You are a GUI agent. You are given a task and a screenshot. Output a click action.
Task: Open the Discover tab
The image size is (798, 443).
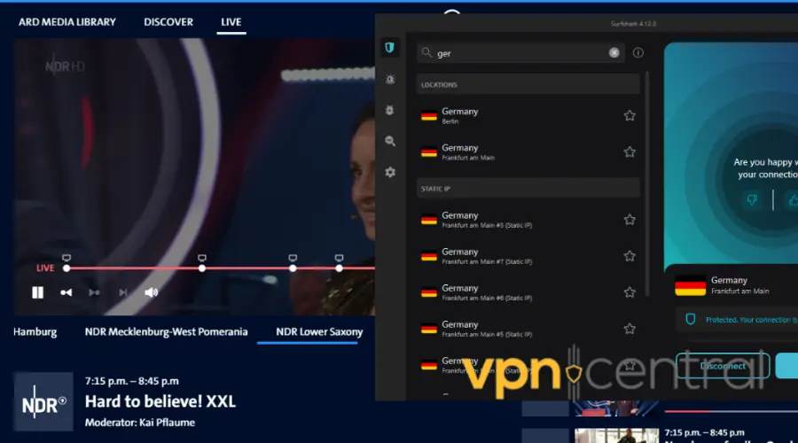[x=168, y=22]
